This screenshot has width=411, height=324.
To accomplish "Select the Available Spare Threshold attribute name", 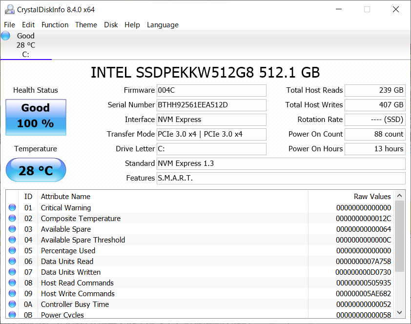I will pyautogui.click(x=83, y=240).
